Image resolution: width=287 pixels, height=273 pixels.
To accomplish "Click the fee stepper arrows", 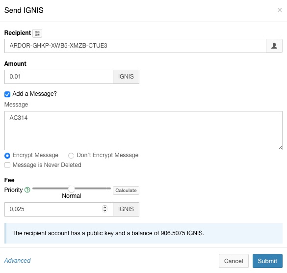I will pyautogui.click(x=104, y=209).
